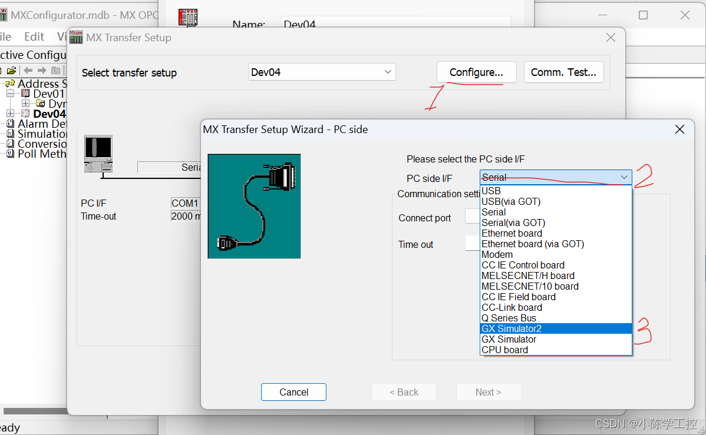Click the serial cable illustration in wizard
The width and height of the screenshot is (706, 435).
click(x=254, y=207)
